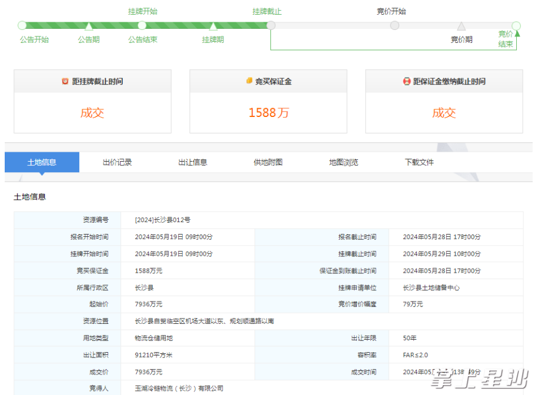Click the 挂牌截止时间 value 2024年05月29日 10时00分
Screen dimensions: 535x395
tap(442, 254)
